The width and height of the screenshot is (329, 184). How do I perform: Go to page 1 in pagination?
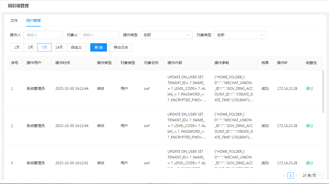click(291, 175)
